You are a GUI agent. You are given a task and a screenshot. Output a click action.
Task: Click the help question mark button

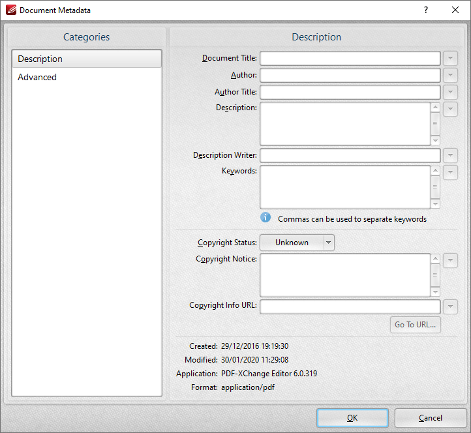coord(426,10)
